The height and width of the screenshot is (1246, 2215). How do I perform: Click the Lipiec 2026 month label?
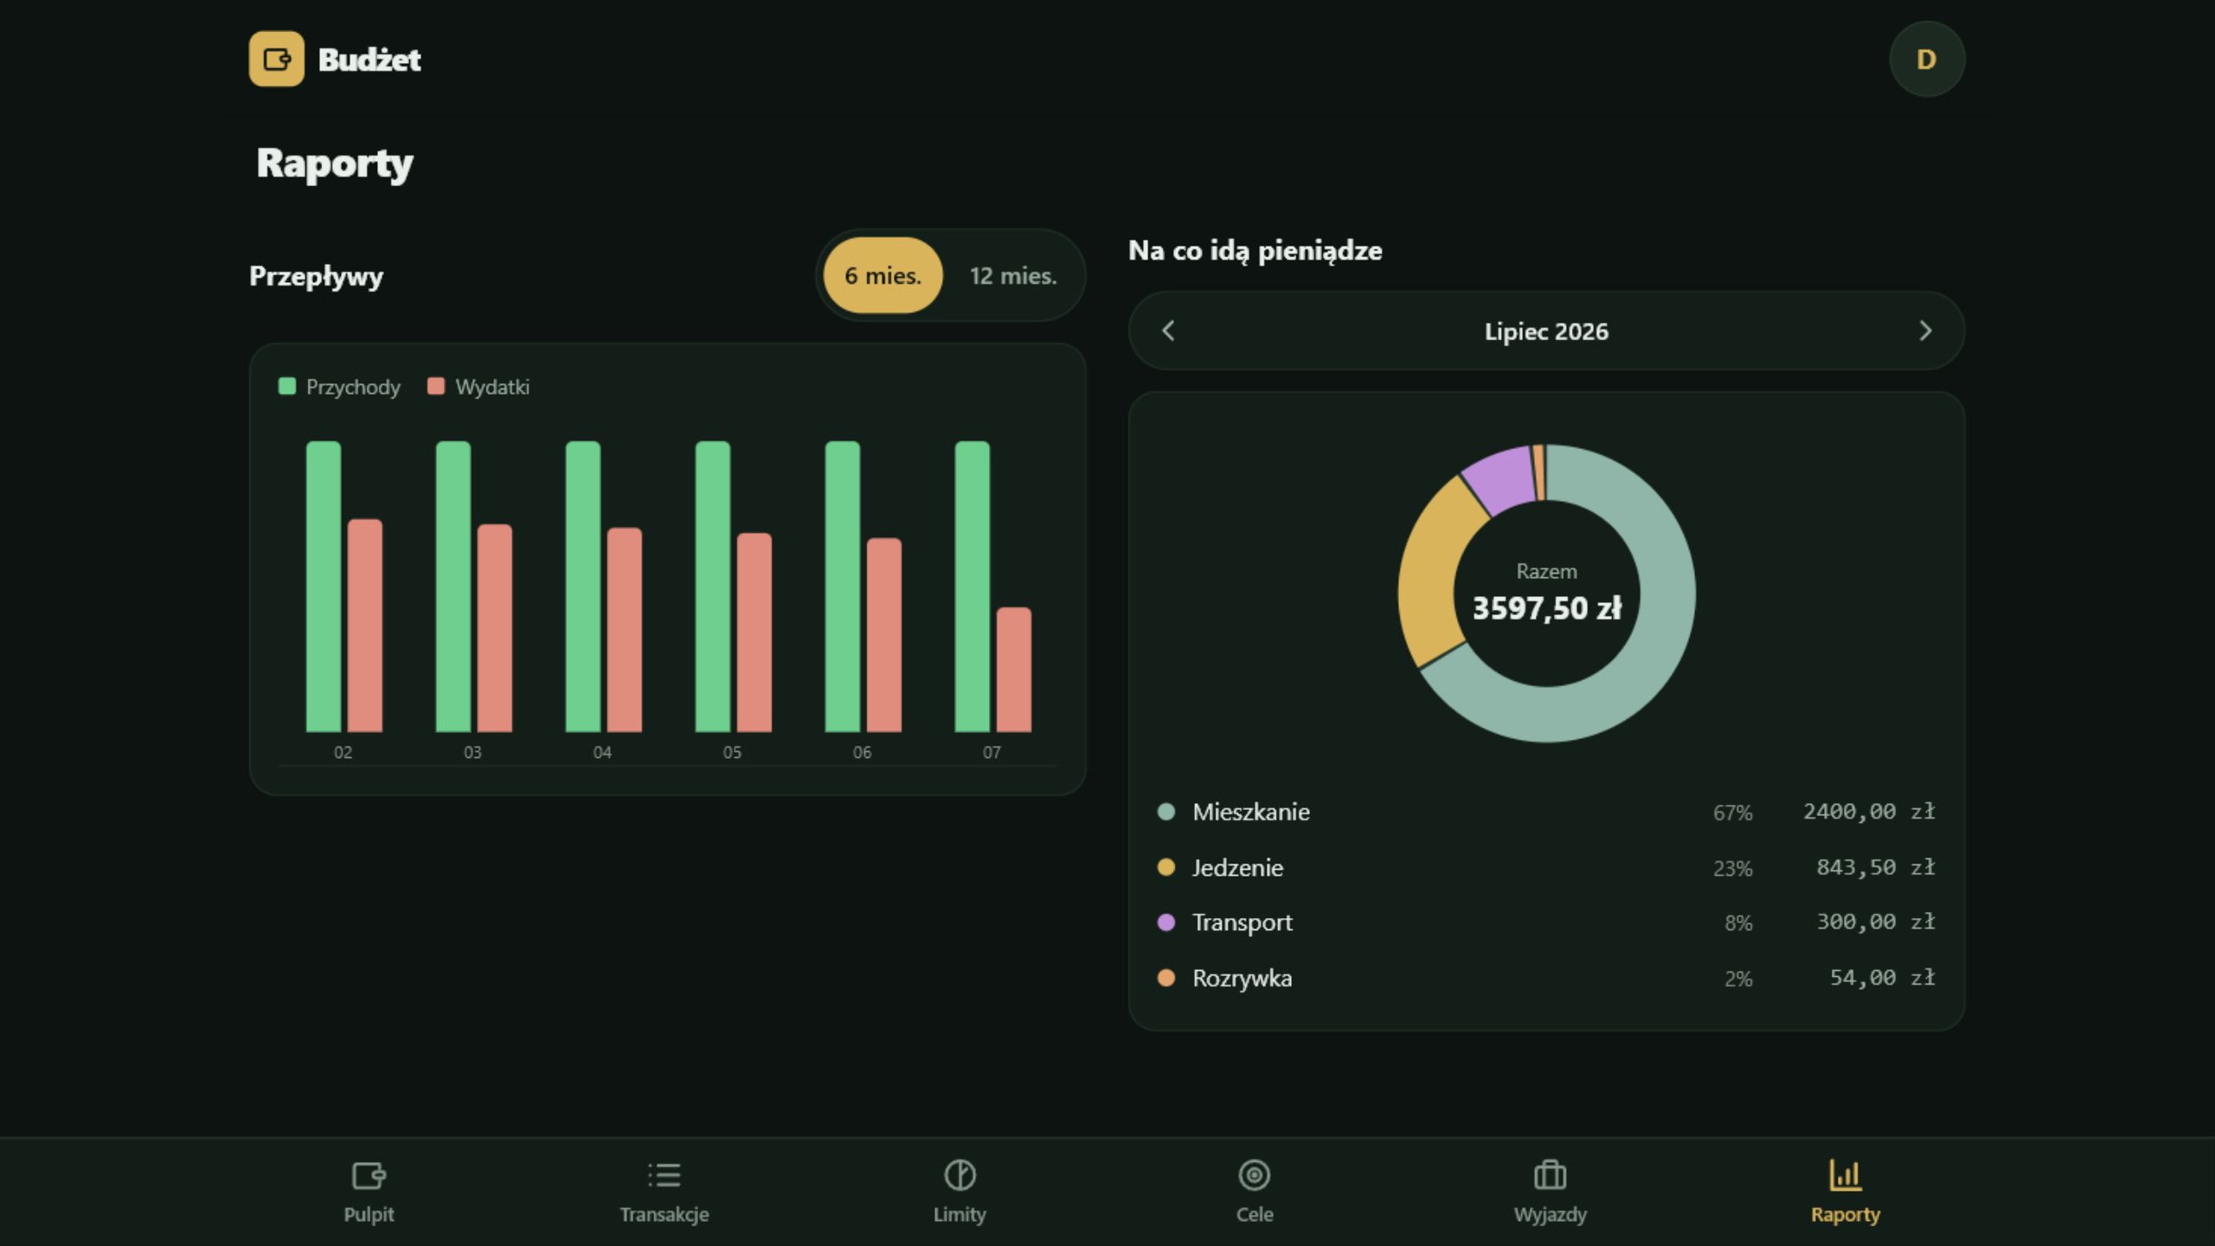[x=1546, y=331]
